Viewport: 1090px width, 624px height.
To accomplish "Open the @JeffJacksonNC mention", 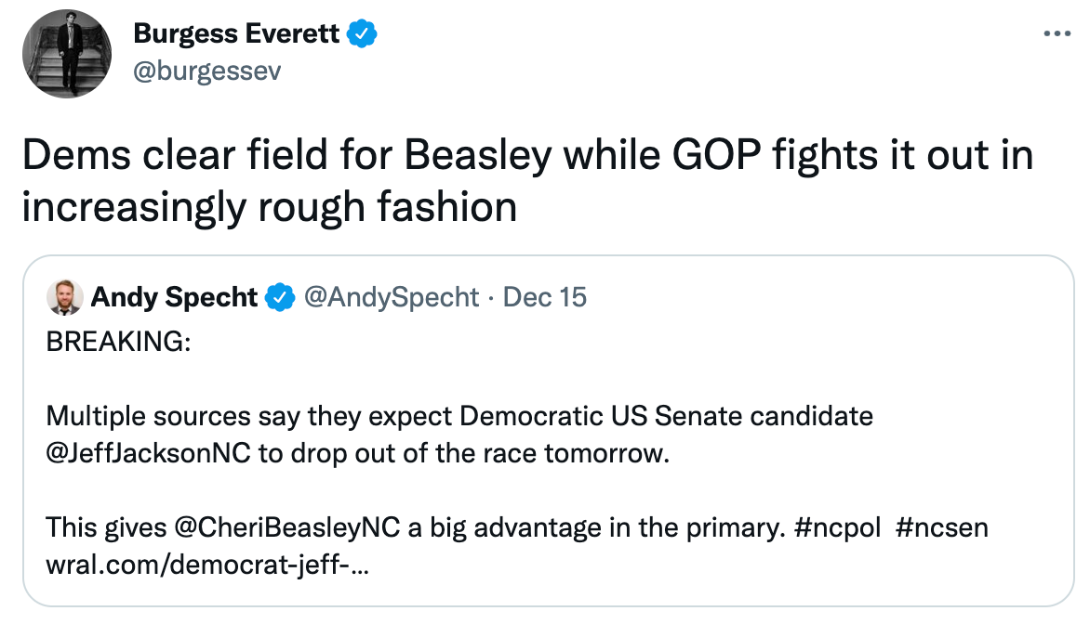I will tap(148, 453).
